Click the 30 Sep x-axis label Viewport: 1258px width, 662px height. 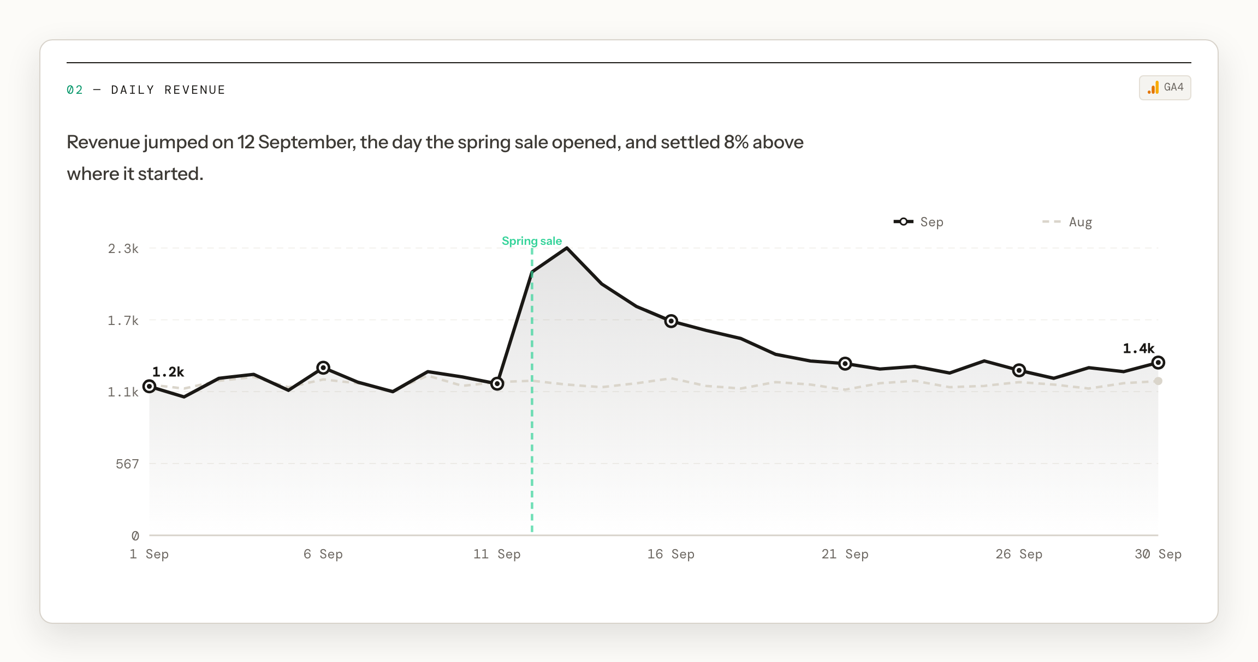[x=1158, y=554]
